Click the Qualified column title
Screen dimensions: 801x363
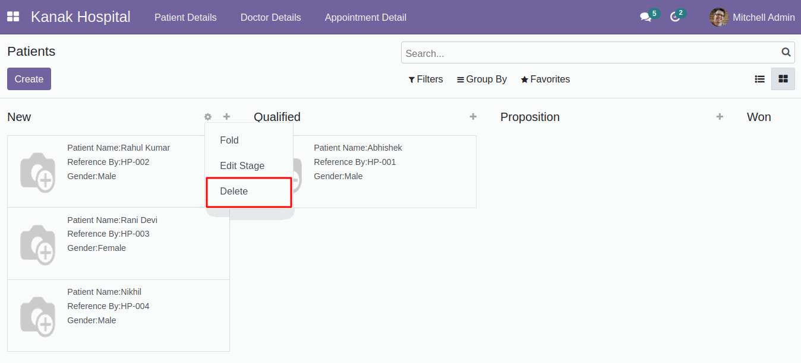point(277,117)
